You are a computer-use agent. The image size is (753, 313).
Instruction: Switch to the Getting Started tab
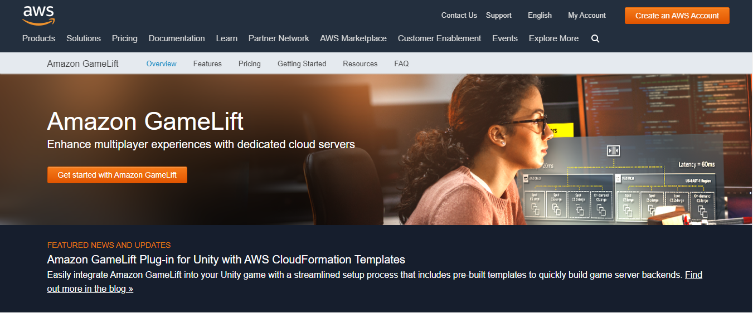[302, 63]
